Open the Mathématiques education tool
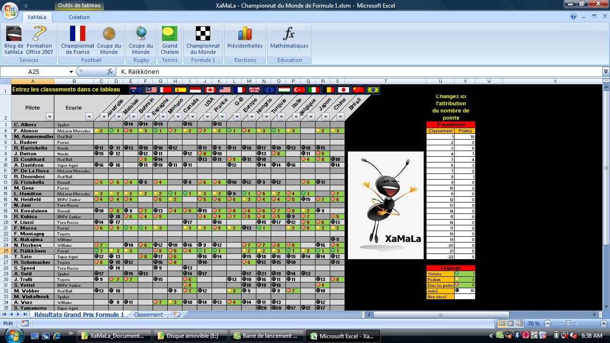This screenshot has height=343, width=610. click(289, 40)
